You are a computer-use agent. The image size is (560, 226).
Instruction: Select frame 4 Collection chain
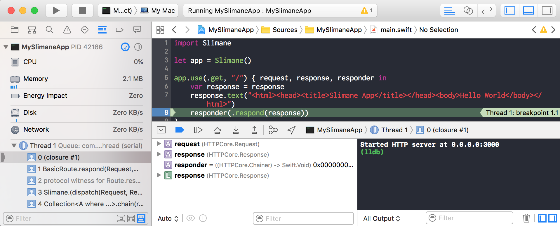76,204
